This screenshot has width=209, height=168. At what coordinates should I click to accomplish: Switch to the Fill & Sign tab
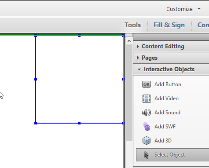click(169, 25)
